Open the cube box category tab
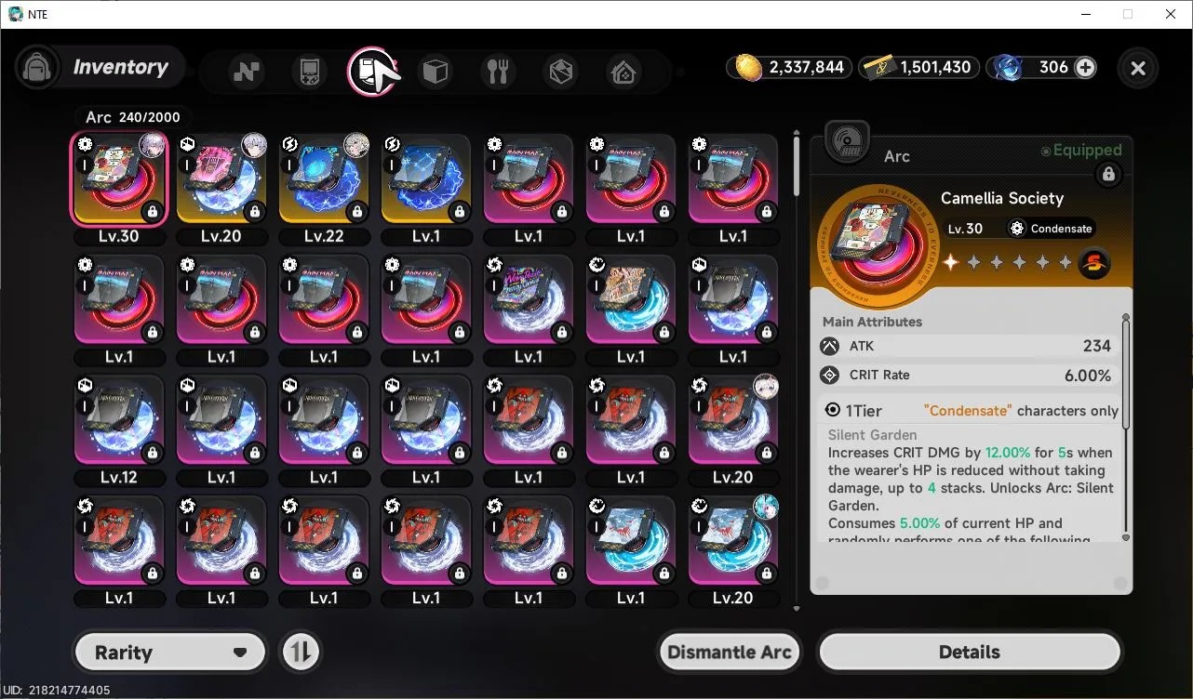The image size is (1193, 699). 436,72
